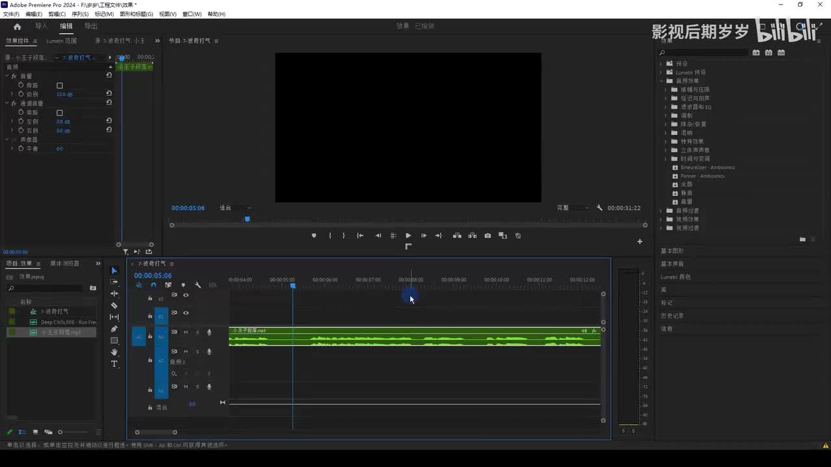Open the 基本图形 panel
Screen dimensions: 831x467
672,251
